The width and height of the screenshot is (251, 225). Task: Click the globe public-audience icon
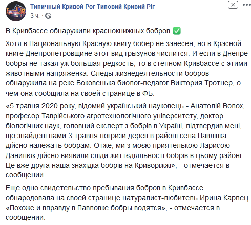pyautogui.click(x=48, y=16)
